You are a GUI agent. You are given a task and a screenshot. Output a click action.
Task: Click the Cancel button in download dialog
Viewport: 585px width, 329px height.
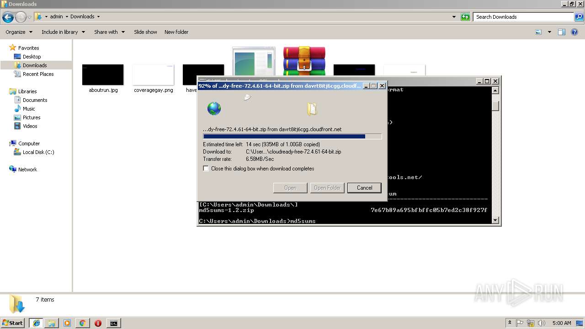click(364, 188)
